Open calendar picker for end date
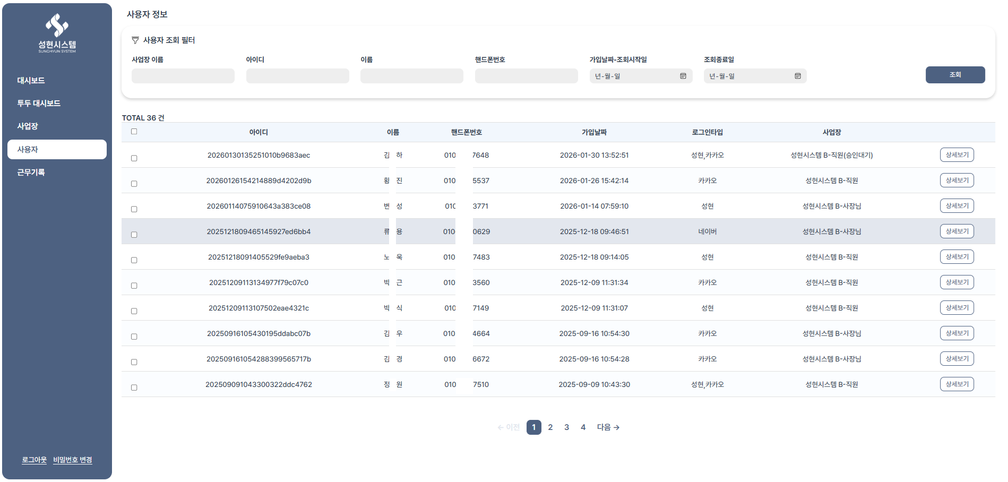The width and height of the screenshot is (1008, 482). pos(798,76)
